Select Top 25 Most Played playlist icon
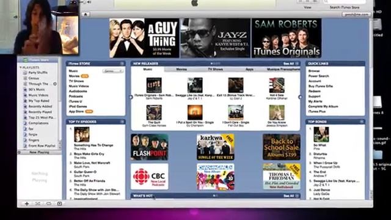Viewport: 391px width, 220px height. 25,117
